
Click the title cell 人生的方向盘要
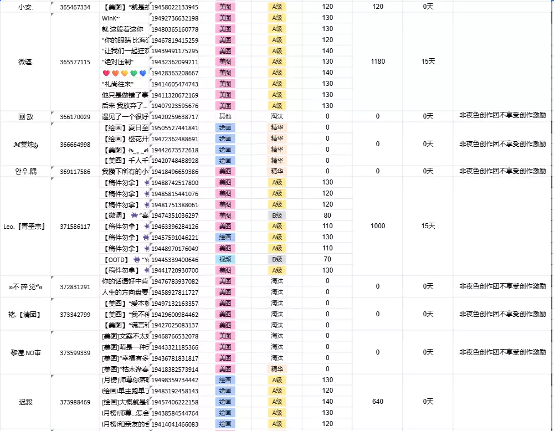coord(125,293)
